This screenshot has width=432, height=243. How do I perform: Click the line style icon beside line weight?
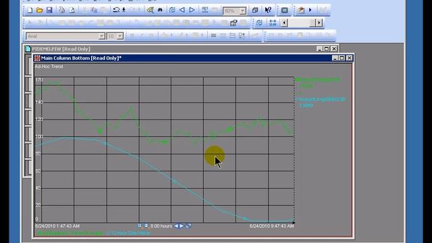(223, 36)
